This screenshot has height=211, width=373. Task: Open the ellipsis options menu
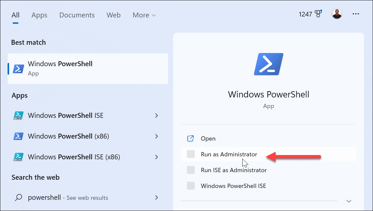point(356,14)
